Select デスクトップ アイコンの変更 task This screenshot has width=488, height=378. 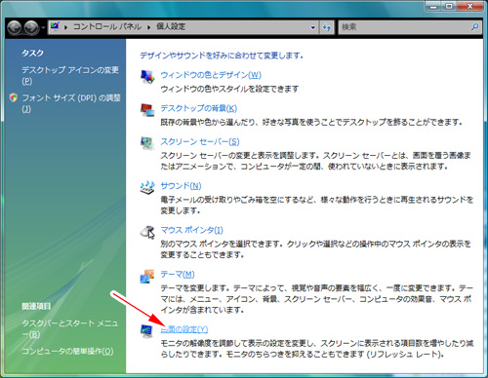[70, 75]
